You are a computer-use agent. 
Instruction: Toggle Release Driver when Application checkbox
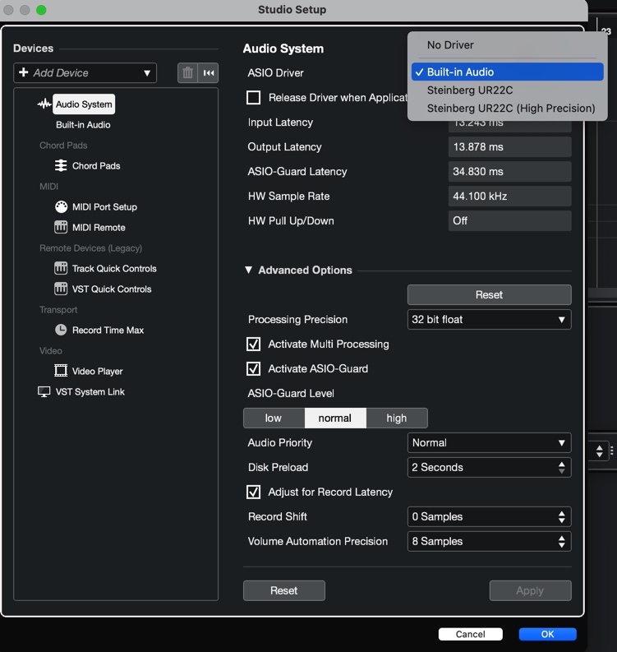click(x=253, y=98)
